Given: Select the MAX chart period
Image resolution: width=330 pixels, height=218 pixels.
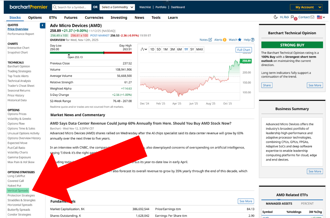Looking at the screenshot, I should point(199,50).
